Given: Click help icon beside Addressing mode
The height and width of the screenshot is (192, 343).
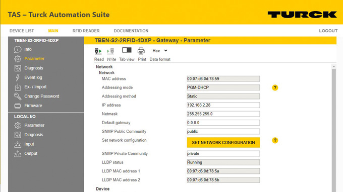Looking at the screenshot, I should 275,87.
